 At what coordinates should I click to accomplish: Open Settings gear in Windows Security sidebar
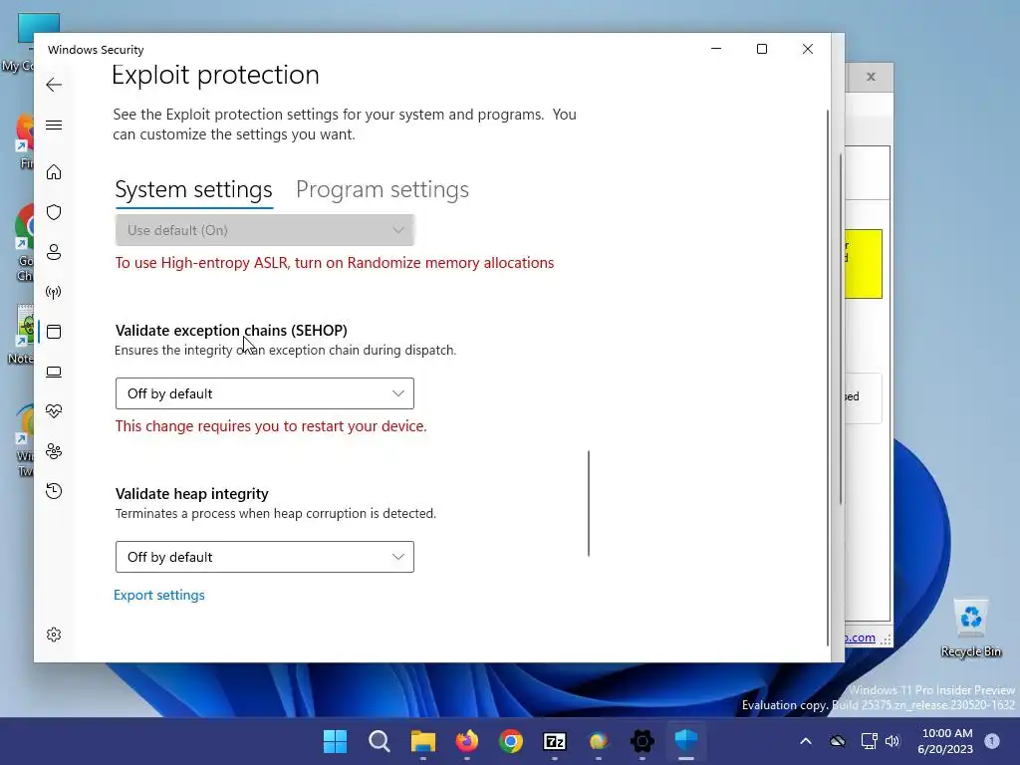(x=54, y=635)
